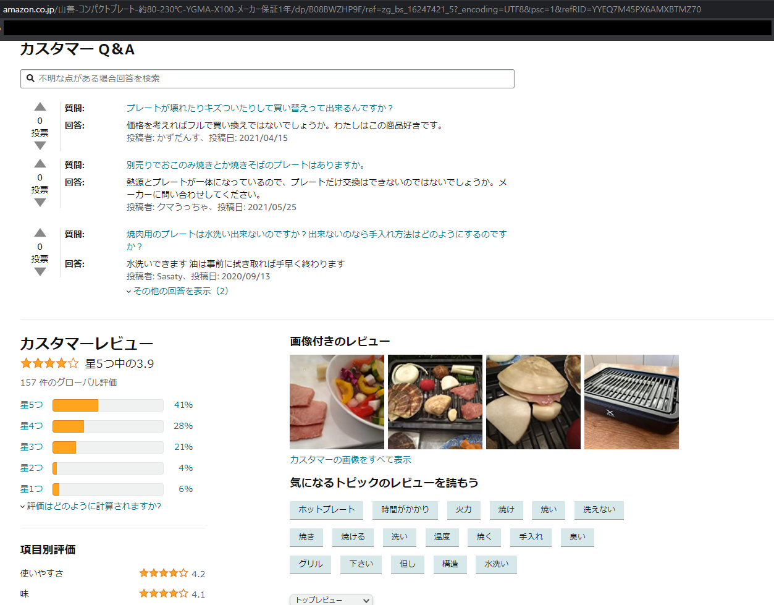
Task: Open review photo of large clam shell
Action: coord(533,402)
